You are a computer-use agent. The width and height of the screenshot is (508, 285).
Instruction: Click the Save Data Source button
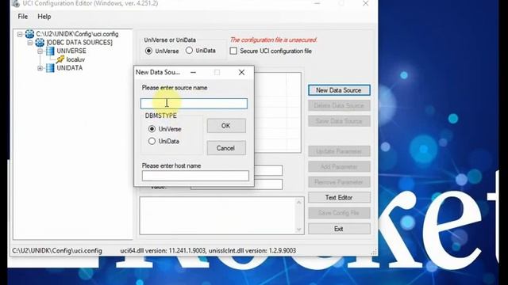pyautogui.click(x=339, y=121)
